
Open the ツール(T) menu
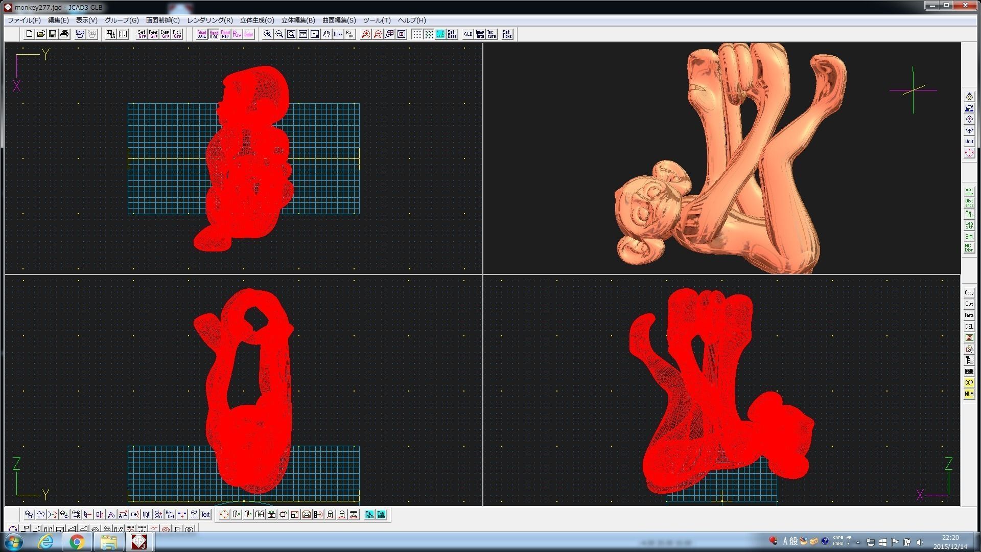(377, 20)
